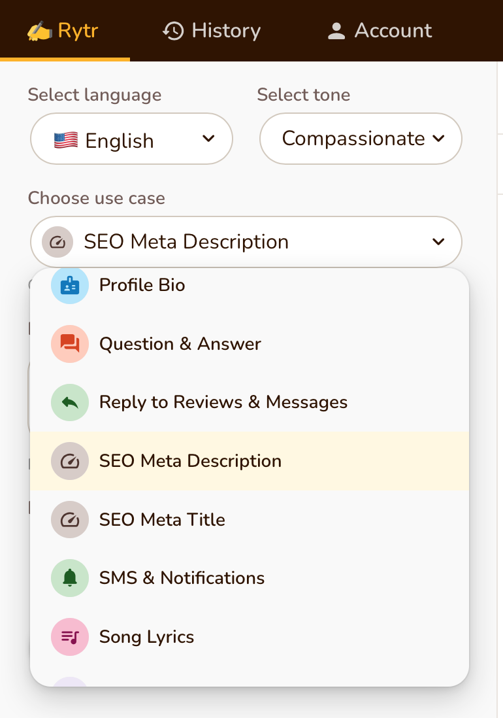
Task: Select SEO Meta Title use case
Action: [x=250, y=520]
